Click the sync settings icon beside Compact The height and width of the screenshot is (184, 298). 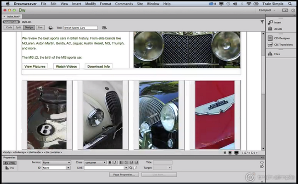point(285,10)
